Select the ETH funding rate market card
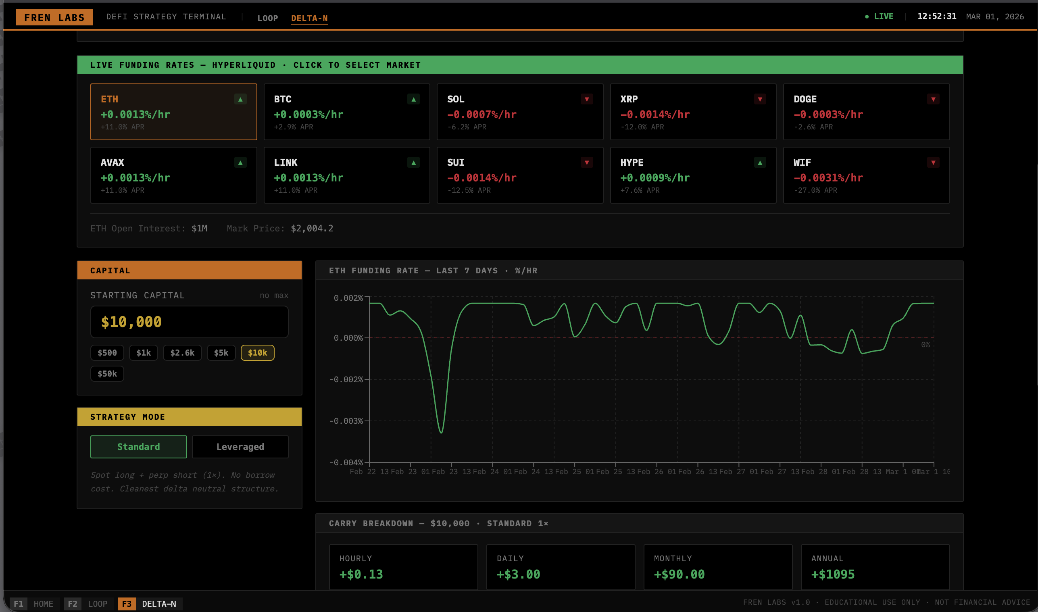The width and height of the screenshot is (1038, 612). tap(174, 112)
